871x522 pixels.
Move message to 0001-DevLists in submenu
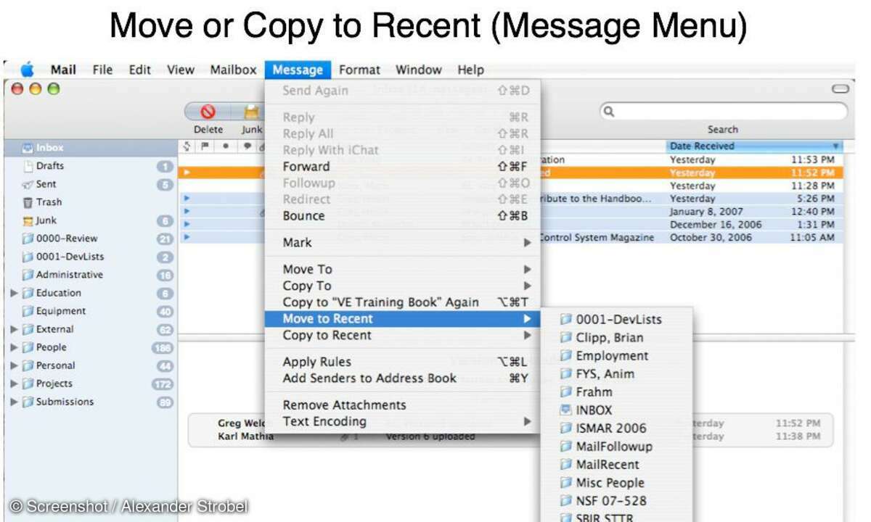(617, 320)
